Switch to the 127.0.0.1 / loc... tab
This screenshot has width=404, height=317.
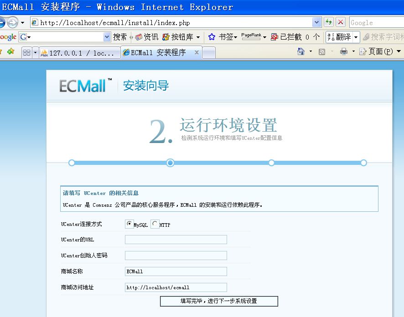point(80,53)
